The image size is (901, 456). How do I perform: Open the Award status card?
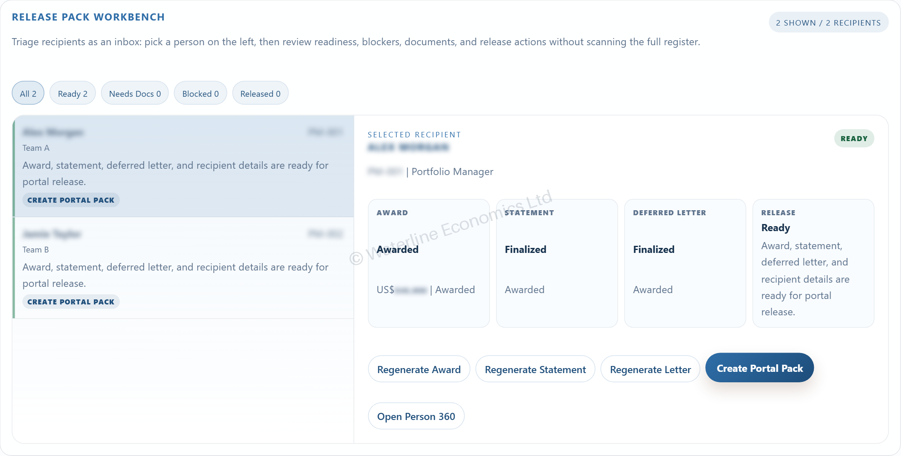point(429,263)
